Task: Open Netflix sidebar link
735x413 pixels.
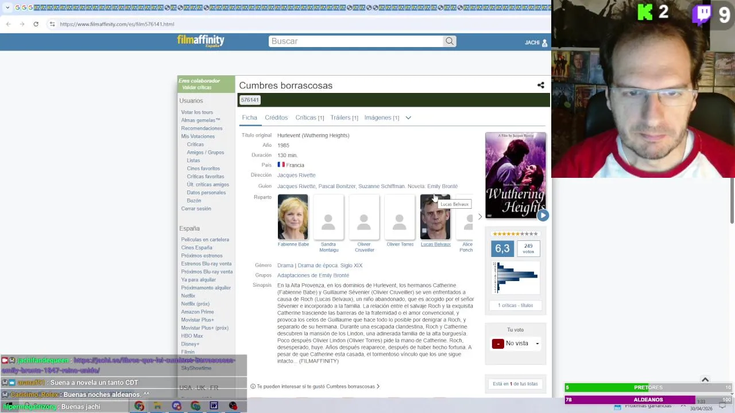Action: click(x=188, y=296)
